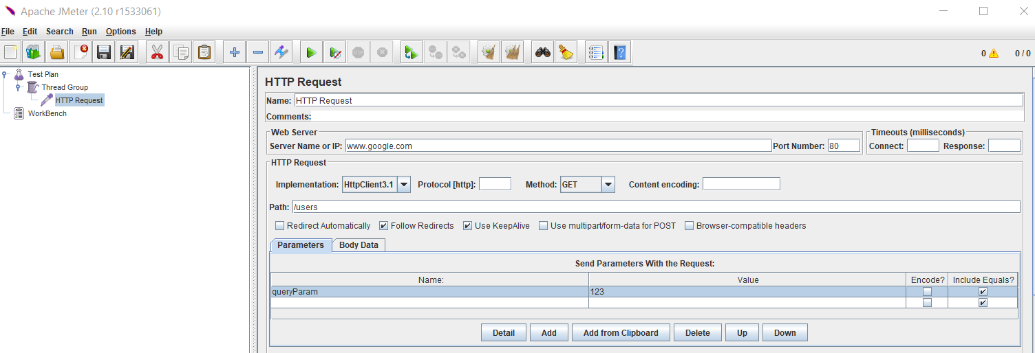
Task: Click the Down button
Action: click(x=785, y=333)
